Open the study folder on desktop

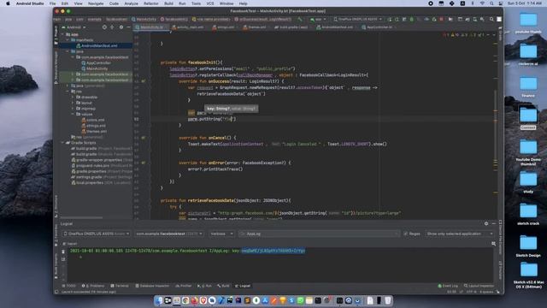point(528,182)
